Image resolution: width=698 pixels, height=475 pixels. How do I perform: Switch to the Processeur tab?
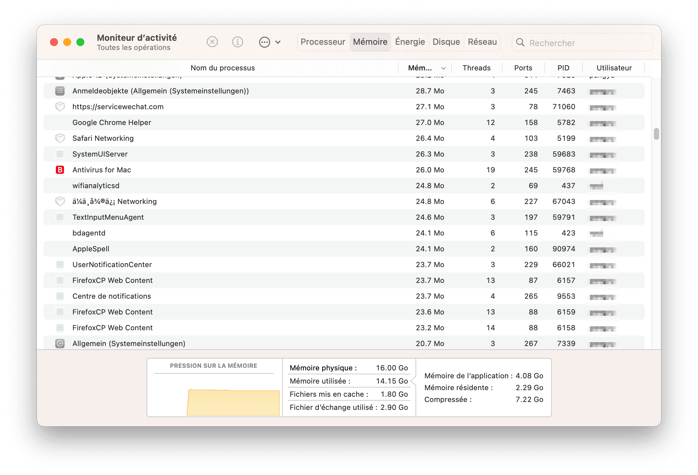tap(323, 42)
